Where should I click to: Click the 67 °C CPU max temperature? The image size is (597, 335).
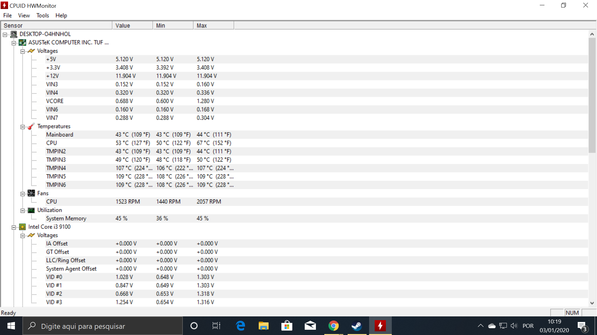(214, 143)
